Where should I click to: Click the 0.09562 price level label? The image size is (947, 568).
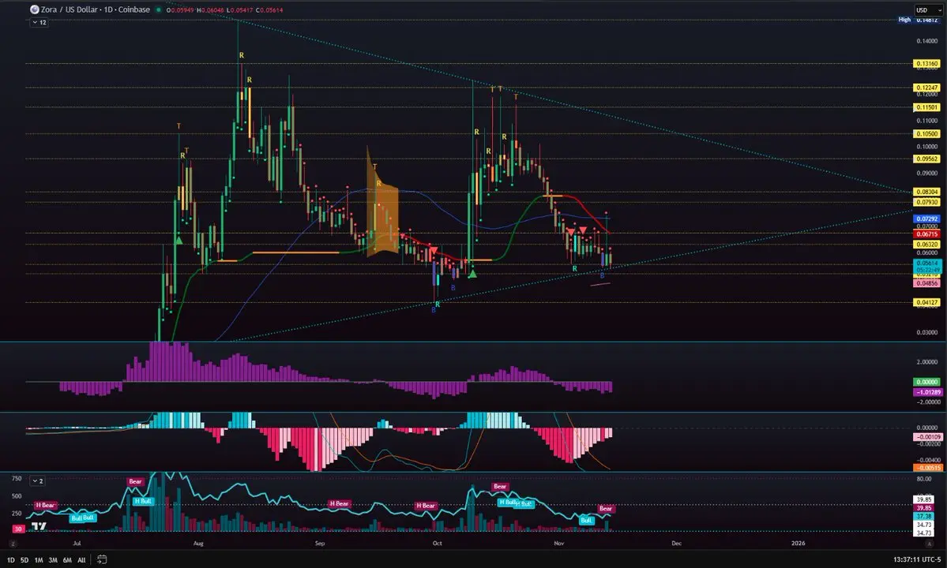coord(926,159)
